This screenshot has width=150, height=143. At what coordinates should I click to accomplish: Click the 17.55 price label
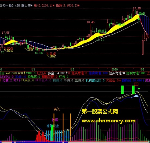pyautogui.click(x=6, y=33)
